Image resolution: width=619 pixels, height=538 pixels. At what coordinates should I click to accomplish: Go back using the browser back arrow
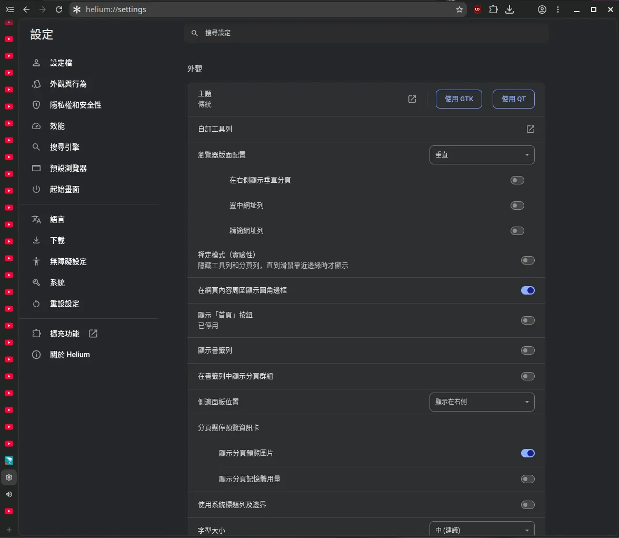click(x=26, y=9)
